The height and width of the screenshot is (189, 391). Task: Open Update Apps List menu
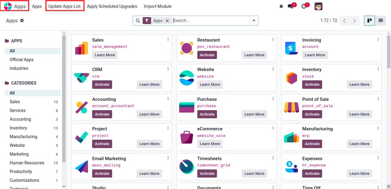click(64, 6)
